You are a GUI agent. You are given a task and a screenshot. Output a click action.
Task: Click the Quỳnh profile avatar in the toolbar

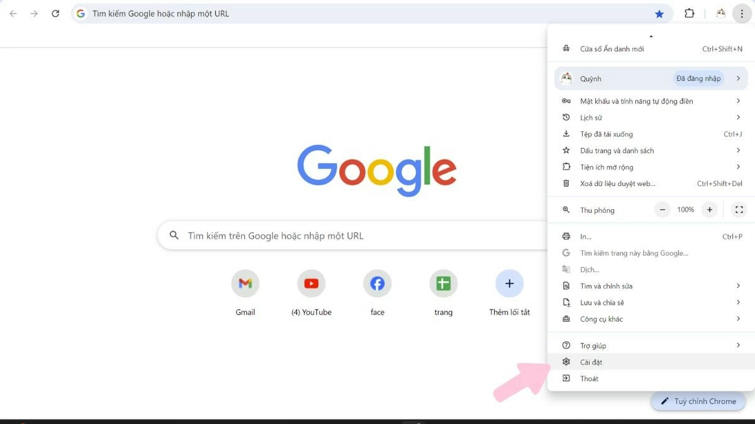(x=720, y=13)
